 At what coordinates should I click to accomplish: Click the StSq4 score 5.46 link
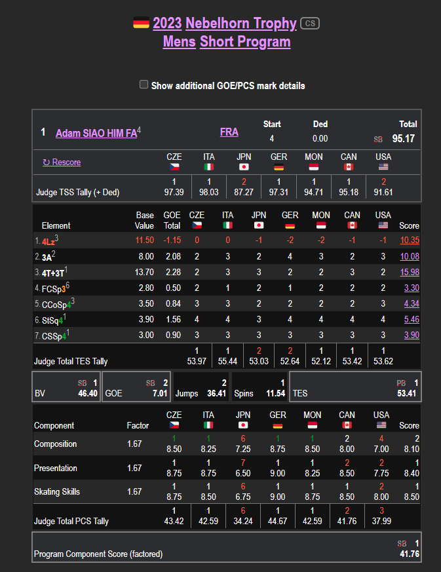tap(409, 319)
